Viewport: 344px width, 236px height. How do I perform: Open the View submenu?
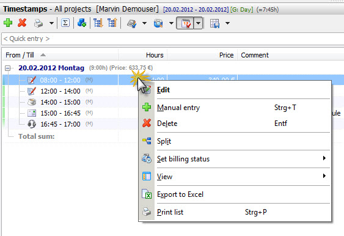[235, 177]
